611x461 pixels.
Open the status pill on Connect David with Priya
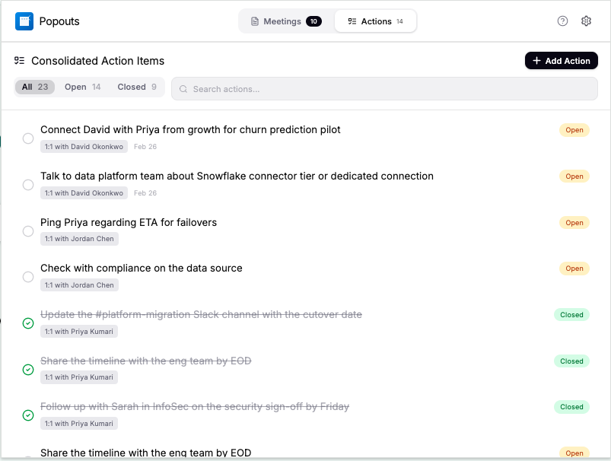click(x=574, y=130)
